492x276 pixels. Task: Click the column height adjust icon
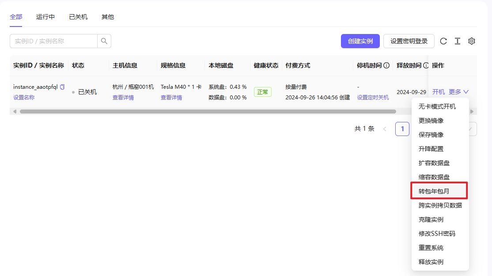point(458,41)
